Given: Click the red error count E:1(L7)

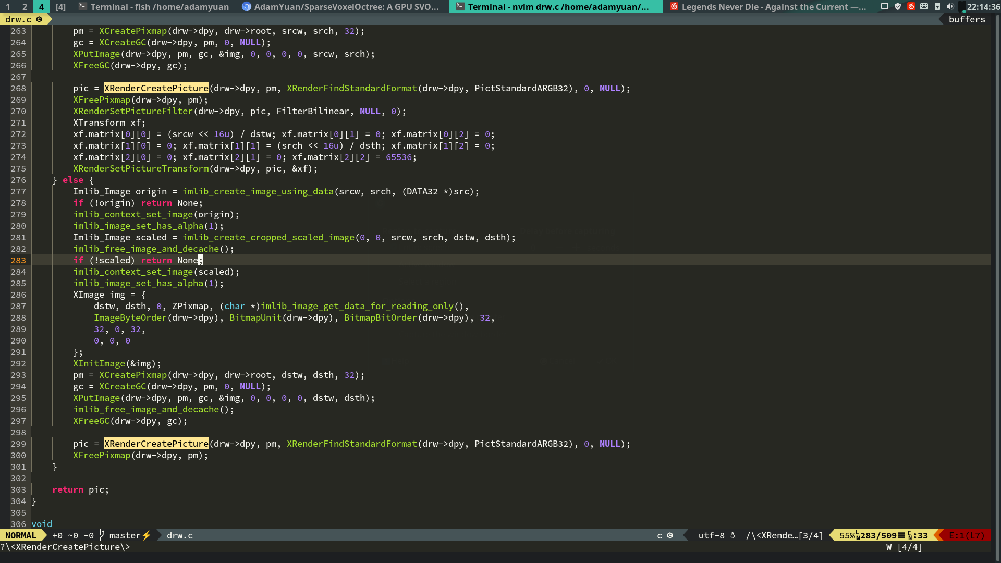Looking at the screenshot, I should pyautogui.click(x=966, y=535).
